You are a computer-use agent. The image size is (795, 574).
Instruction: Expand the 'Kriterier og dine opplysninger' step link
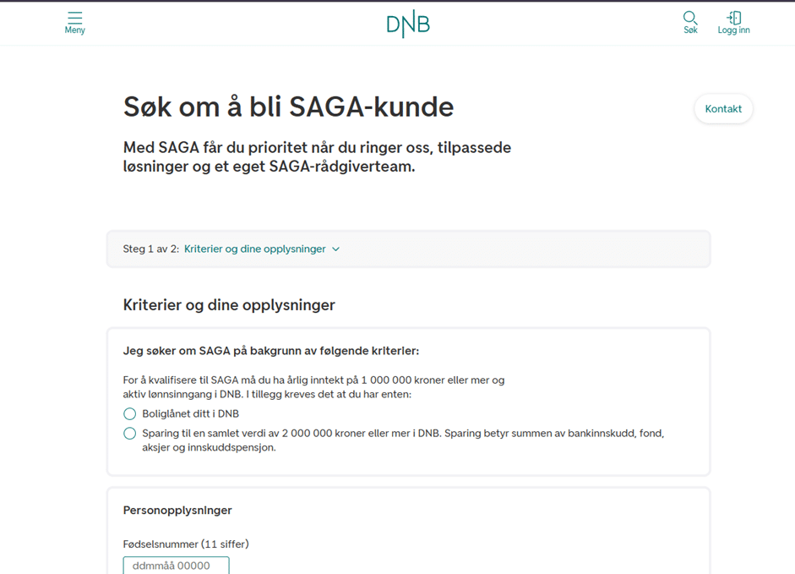[x=254, y=249]
